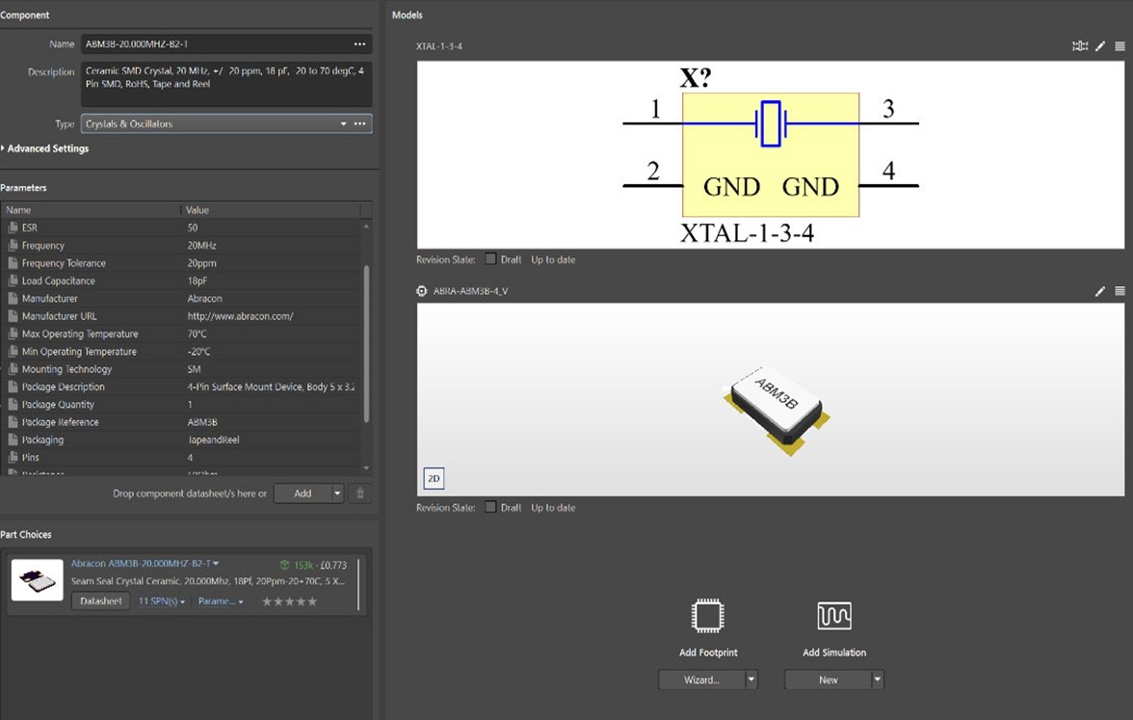Click the Parameters list vertical scrollbar
Image resolution: width=1133 pixels, height=720 pixels.
click(366, 344)
